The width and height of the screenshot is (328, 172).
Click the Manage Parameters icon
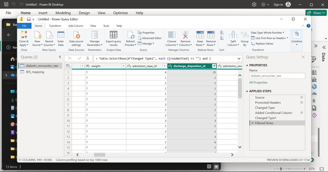(x=95, y=35)
